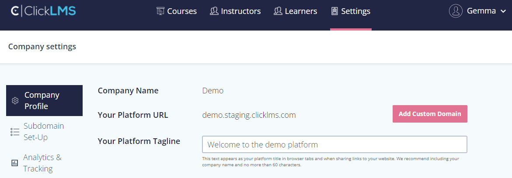Click the Your Platform Tagline label

139,141
